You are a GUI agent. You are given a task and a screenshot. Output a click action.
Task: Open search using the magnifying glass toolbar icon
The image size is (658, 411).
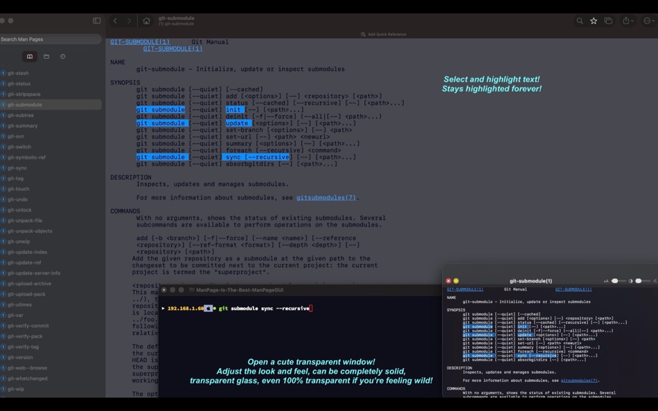(580, 21)
